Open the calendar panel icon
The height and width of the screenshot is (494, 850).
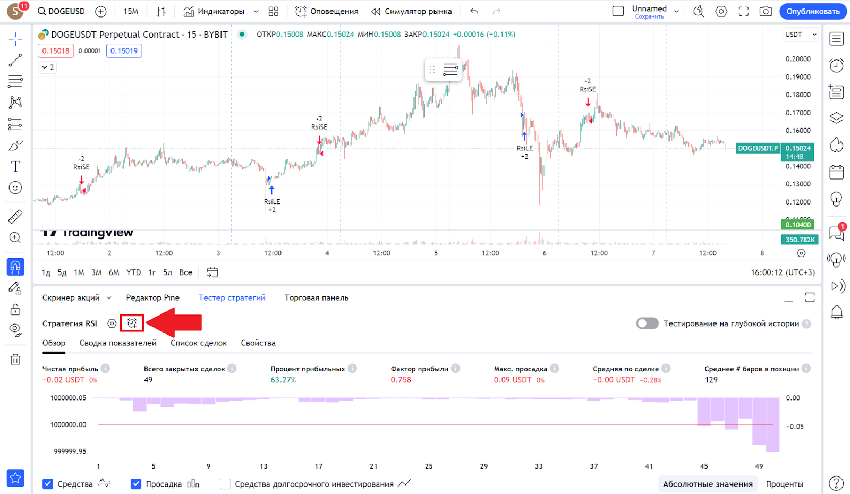pyautogui.click(x=837, y=172)
